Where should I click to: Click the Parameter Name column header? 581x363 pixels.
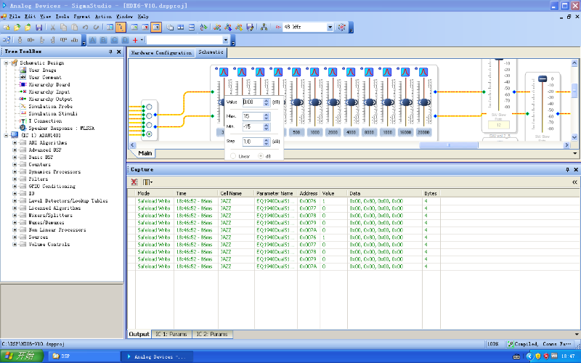(x=275, y=193)
